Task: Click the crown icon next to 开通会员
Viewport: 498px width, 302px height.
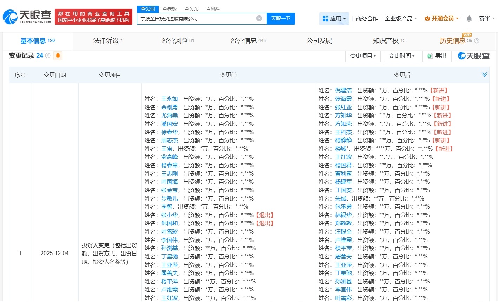Action: 427,18
